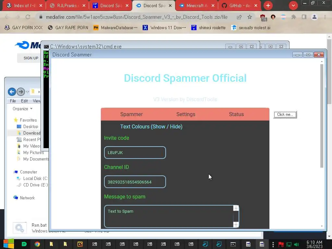
Task: Click the share page icon in address bar
Action: point(239,17)
